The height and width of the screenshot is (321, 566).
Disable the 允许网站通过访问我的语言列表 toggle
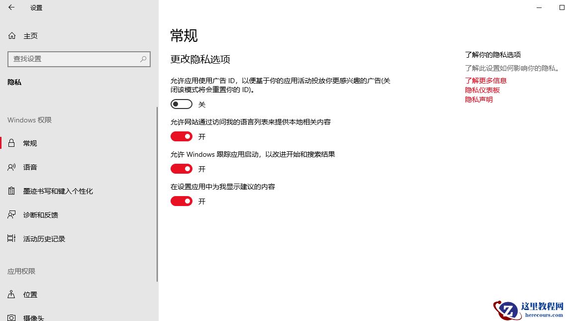coord(181,136)
